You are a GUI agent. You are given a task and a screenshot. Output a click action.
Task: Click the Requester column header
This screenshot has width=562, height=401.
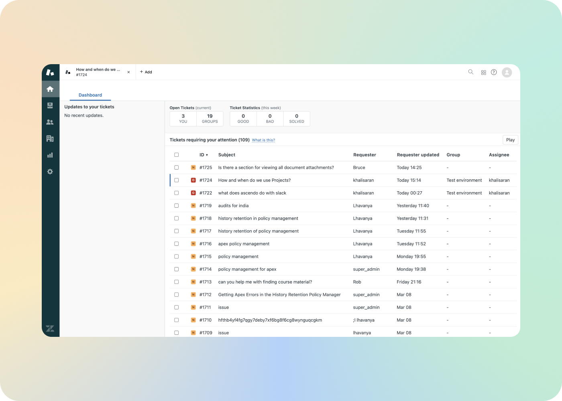(x=364, y=155)
